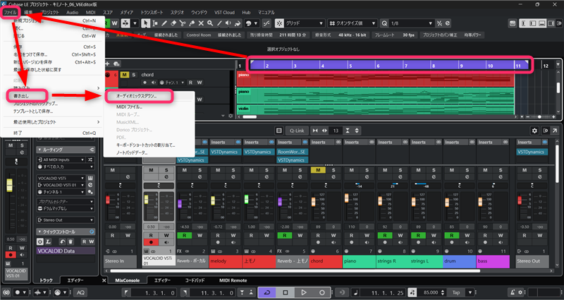The image size is (564, 300).
Task: Open ドラムマップなし drum map dropdown
Action: [66, 208]
